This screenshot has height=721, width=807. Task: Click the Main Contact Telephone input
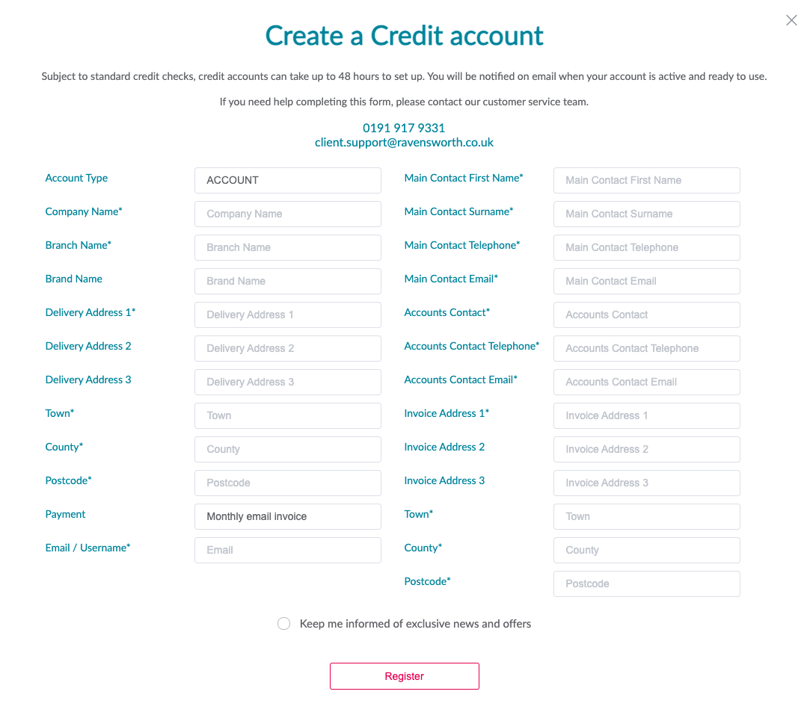(x=646, y=247)
